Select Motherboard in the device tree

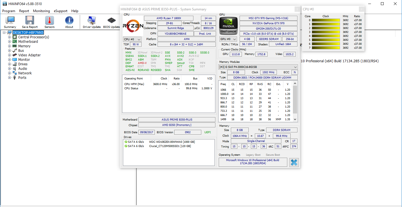28,42
